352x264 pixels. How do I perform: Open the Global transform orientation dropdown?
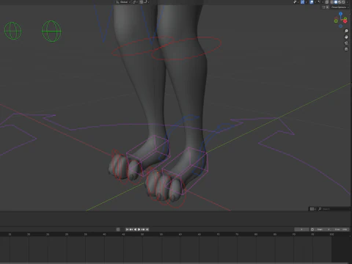tap(124, 2)
